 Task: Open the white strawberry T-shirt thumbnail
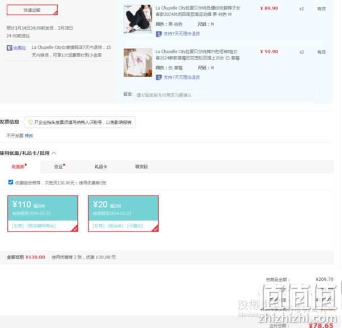138,63
